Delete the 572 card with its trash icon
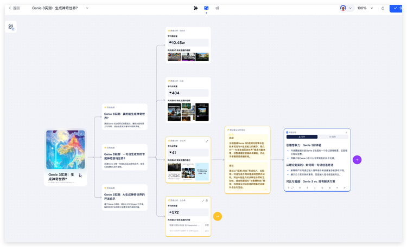407x247 pixels. (207, 200)
